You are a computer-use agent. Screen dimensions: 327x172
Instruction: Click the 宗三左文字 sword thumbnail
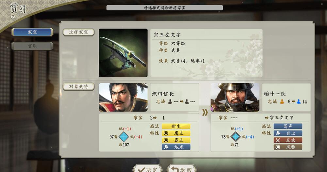[123, 53]
